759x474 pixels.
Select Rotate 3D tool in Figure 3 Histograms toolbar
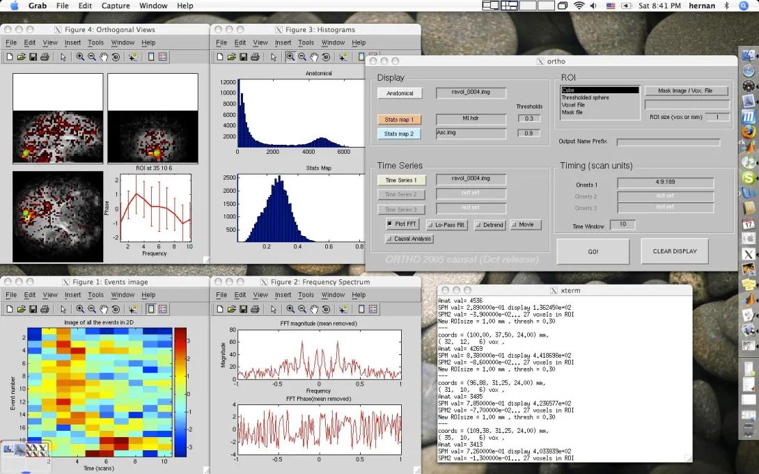[x=327, y=57]
